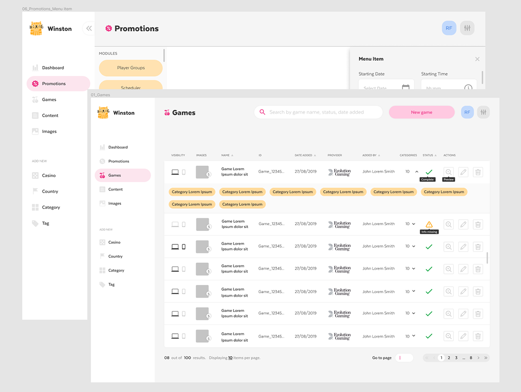
Task: Click the warning triangle showing Info missing
Action: click(428, 223)
